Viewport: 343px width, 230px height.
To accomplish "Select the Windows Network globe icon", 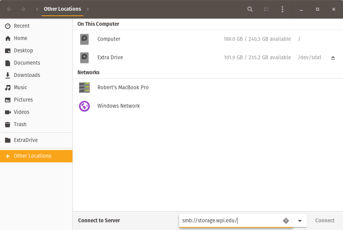I will click(84, 106).
